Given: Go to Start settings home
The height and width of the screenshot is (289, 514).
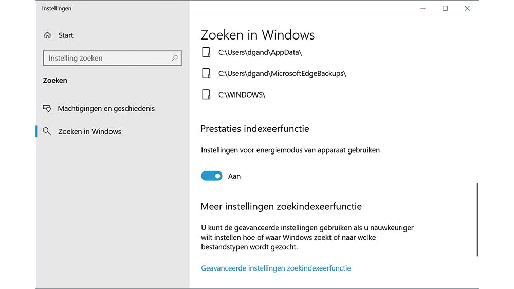Looking at the screenshot, I should 66,35.
